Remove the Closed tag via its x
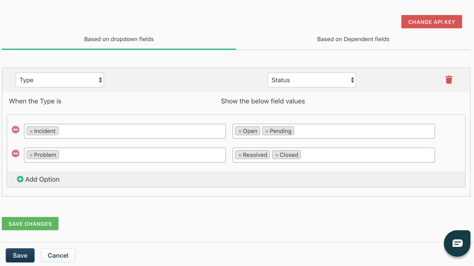Screen dimensions: 474x266 tap(277, 155)
